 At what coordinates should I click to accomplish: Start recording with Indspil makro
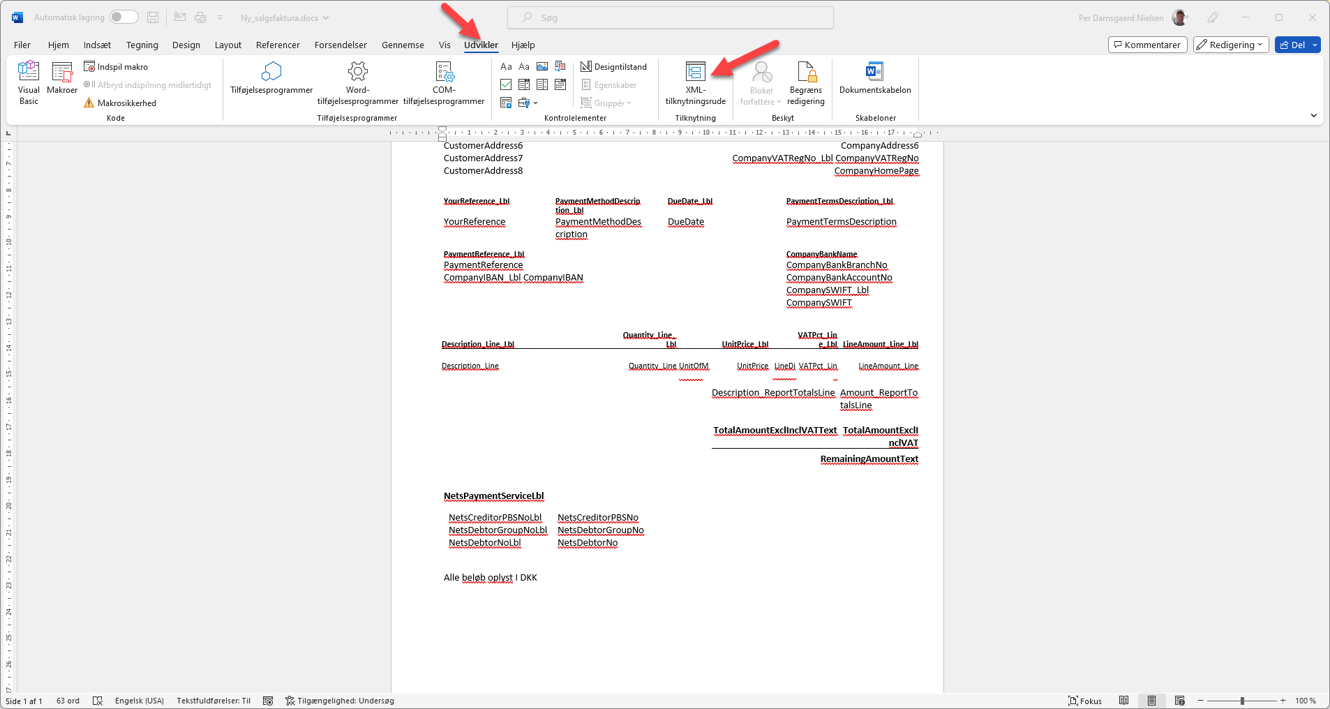pyautogui.click(x=116, y=66)
